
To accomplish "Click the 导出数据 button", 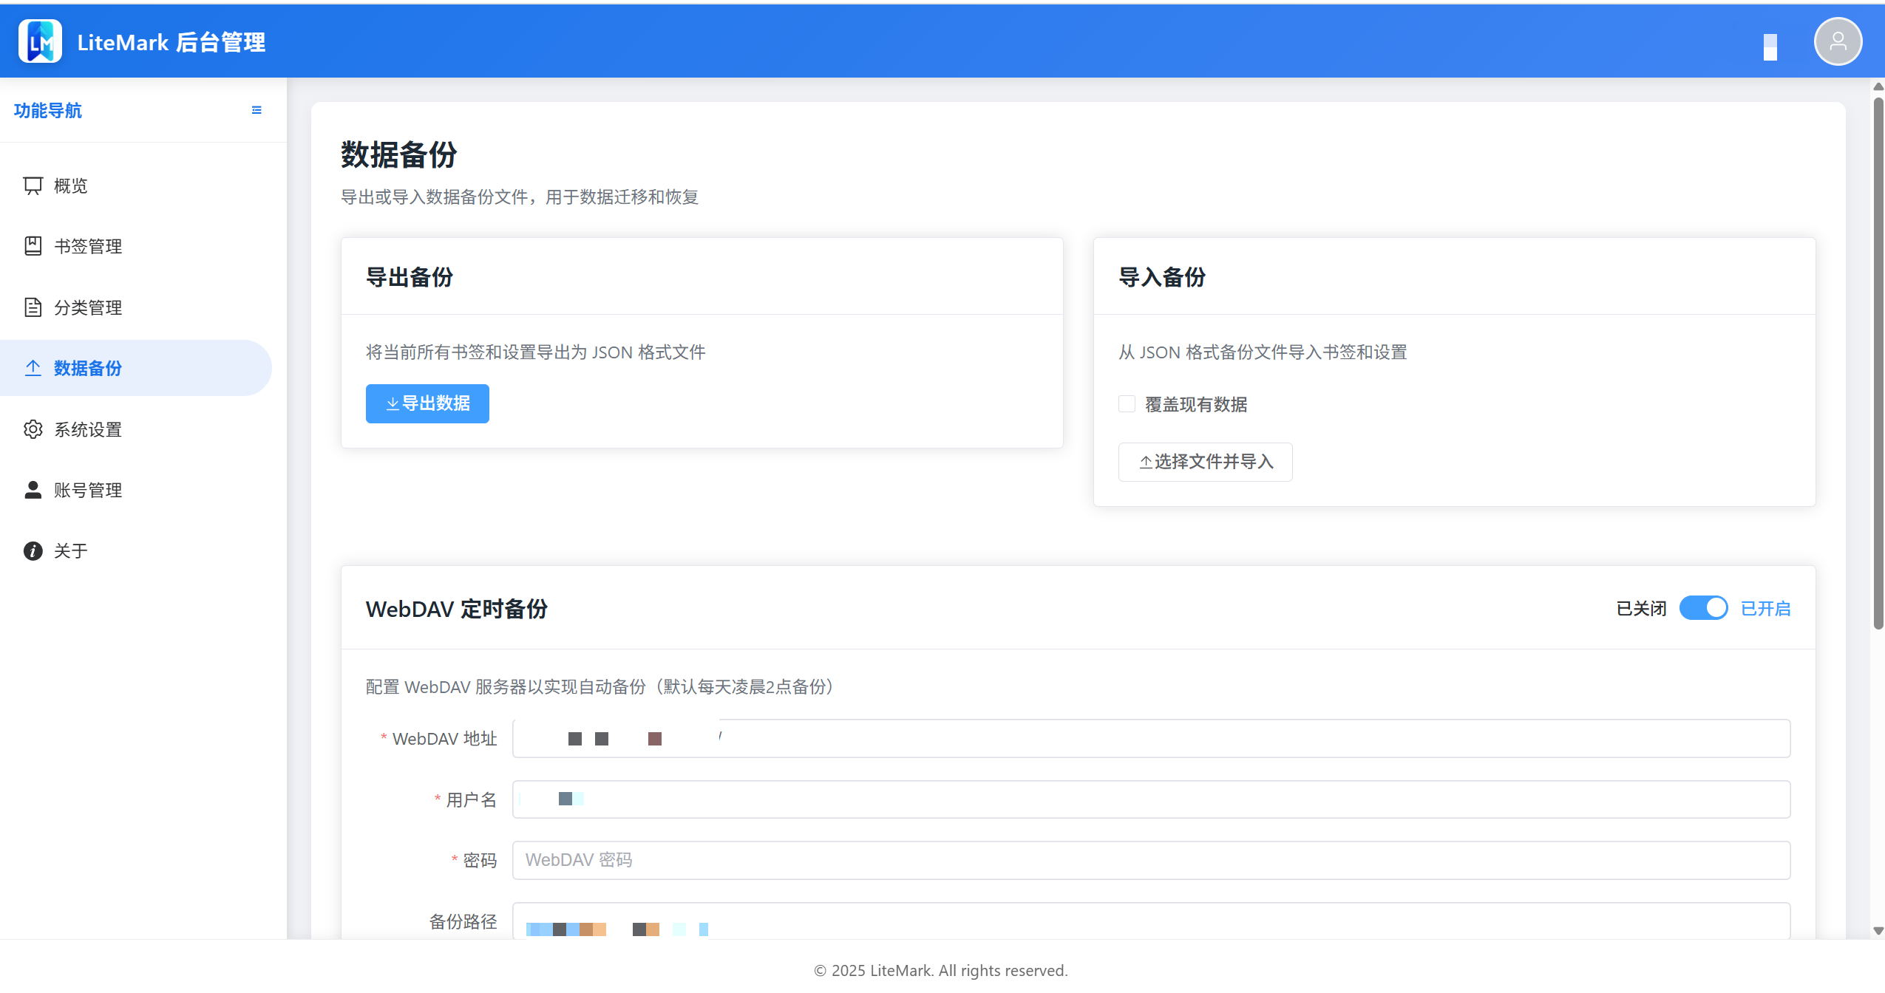I will 427,403.
